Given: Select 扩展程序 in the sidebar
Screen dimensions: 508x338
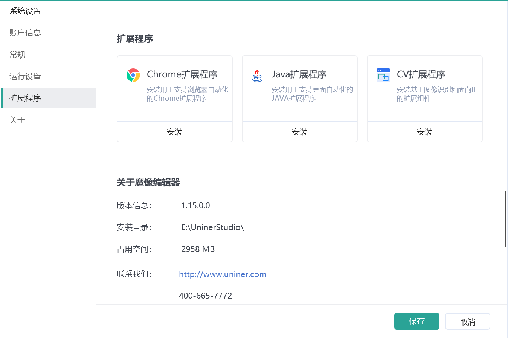Looking at the screenshot, I should click(x=48, y=98).
